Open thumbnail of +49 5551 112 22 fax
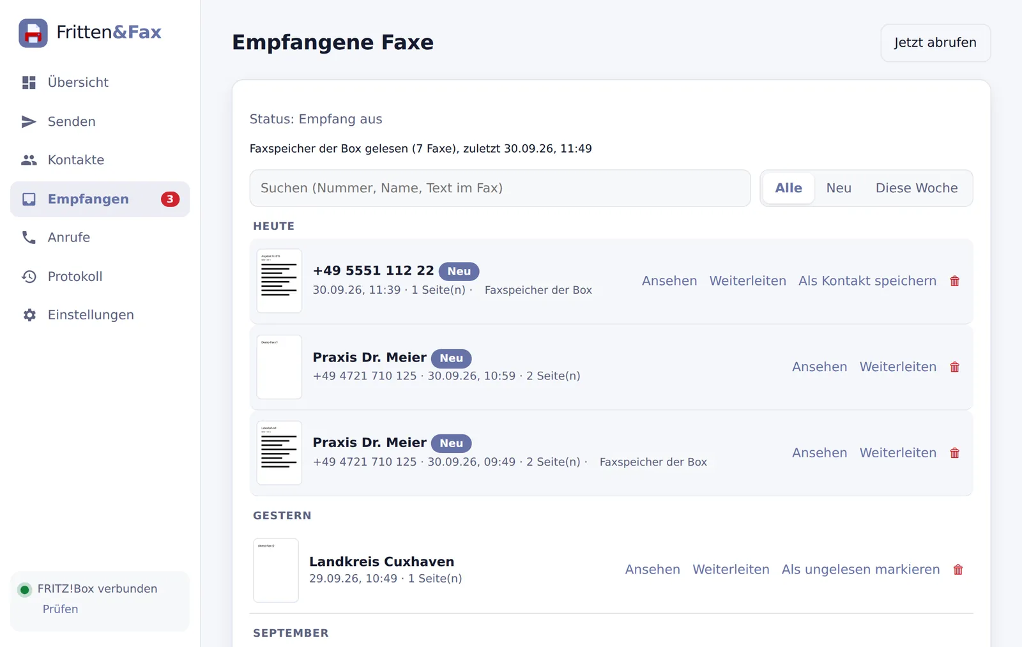1022x647 pixels. tap(279, 281)
